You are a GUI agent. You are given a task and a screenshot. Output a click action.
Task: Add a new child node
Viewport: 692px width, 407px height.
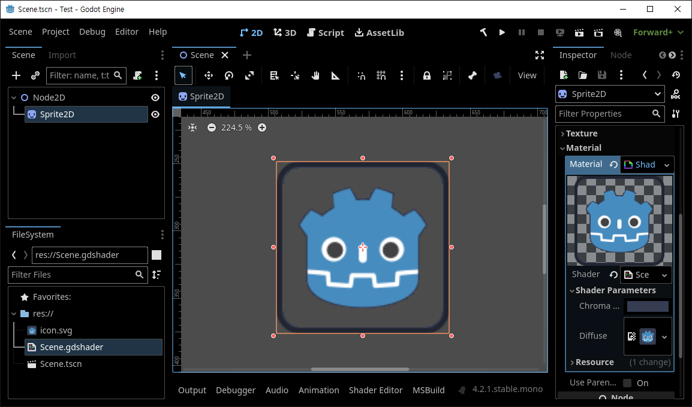point(16,76)
